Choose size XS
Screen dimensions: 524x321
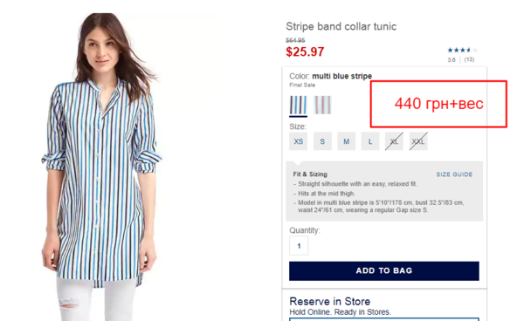[299, 141]
